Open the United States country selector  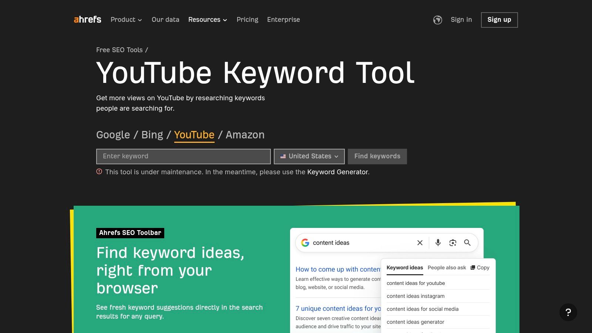coord(309,156)
